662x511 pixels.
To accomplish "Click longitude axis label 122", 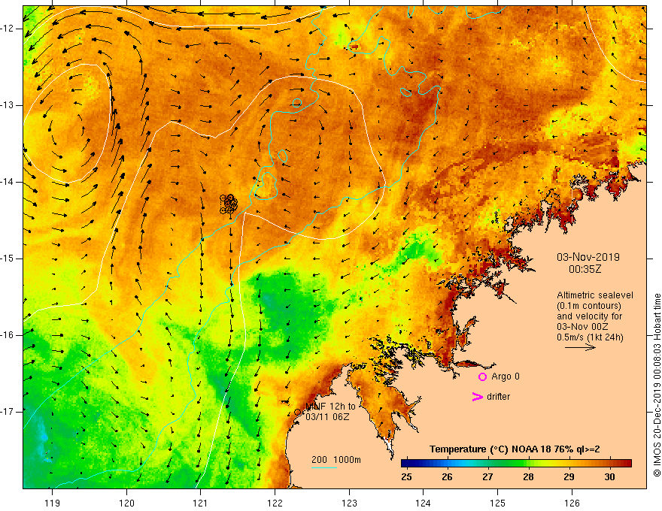I will click(275, 503).
